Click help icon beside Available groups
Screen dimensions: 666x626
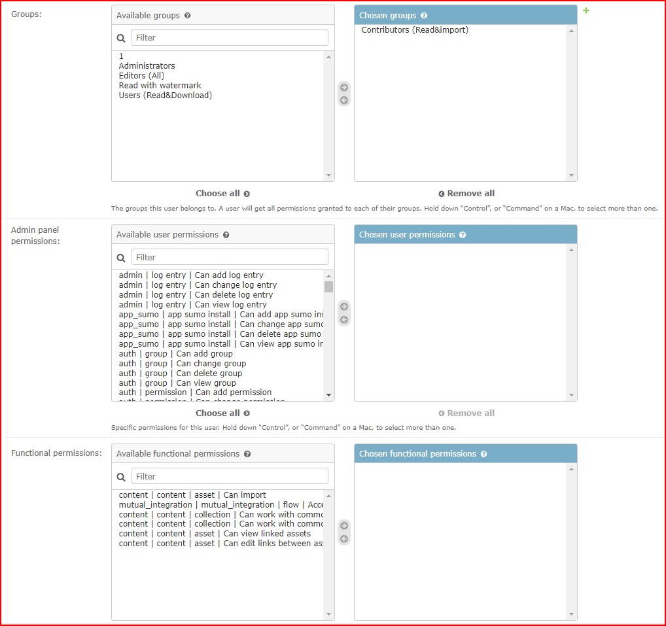[x=187, y=16]
